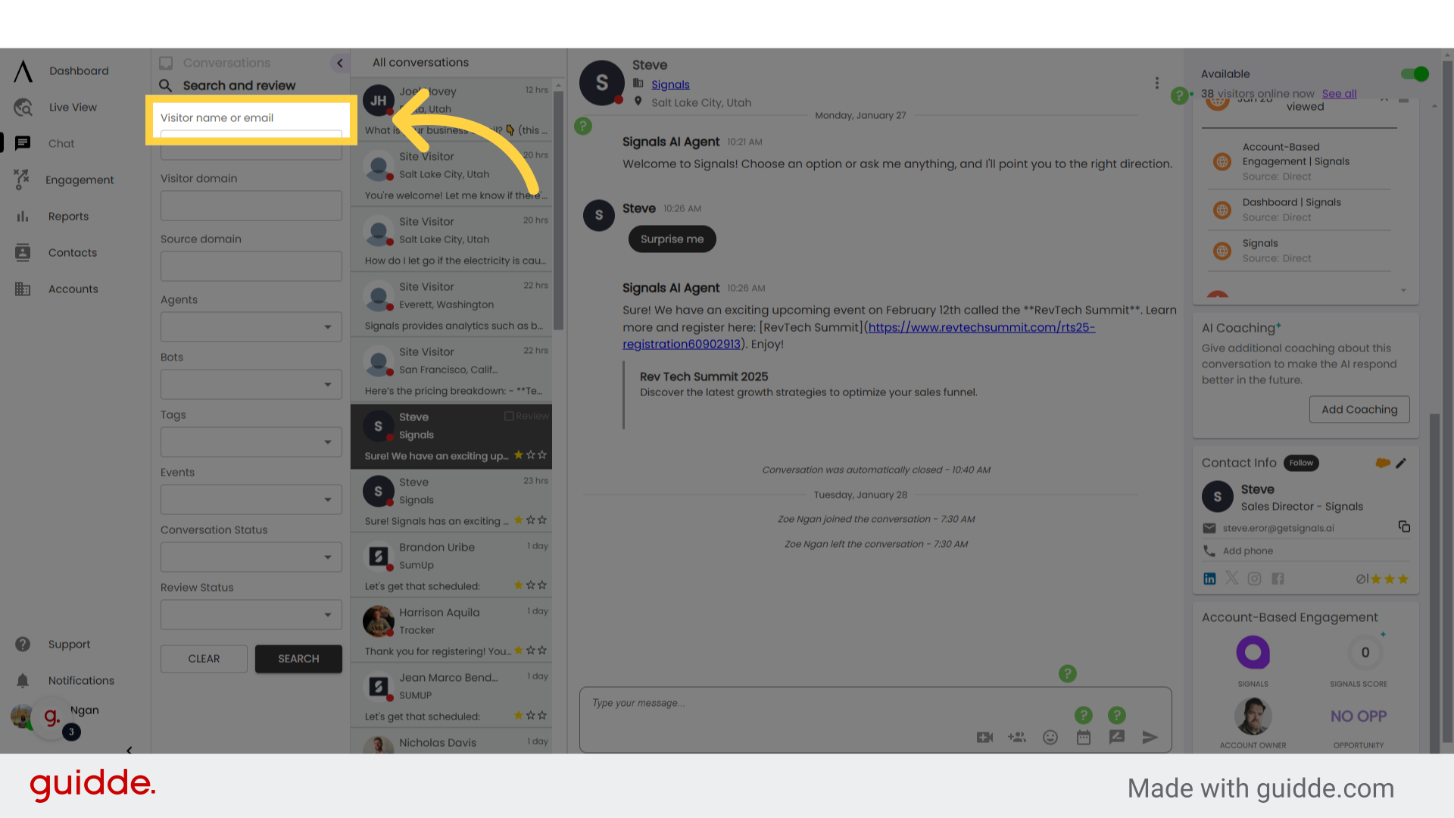Viewport: 1454px width, 818px height.
Task: Open the Events dropdown
Action: pyautogui.click(x=251, y=499)
